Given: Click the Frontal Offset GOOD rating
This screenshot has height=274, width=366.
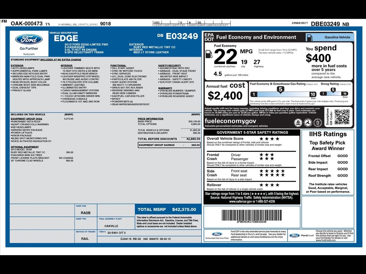Looking at the screenshot, I should tap(343, 156).
